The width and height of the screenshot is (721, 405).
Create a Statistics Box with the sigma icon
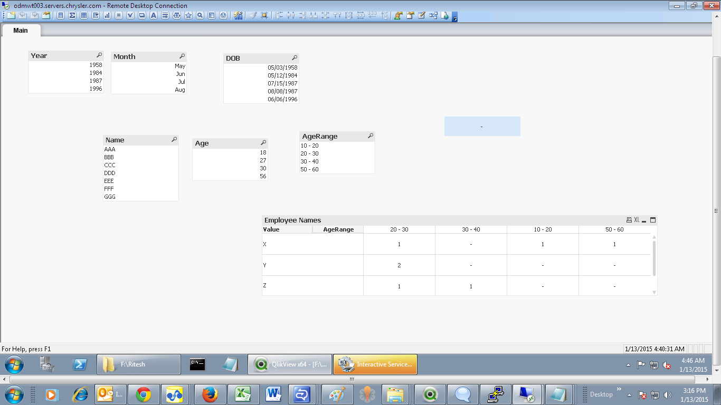[72, 16]
